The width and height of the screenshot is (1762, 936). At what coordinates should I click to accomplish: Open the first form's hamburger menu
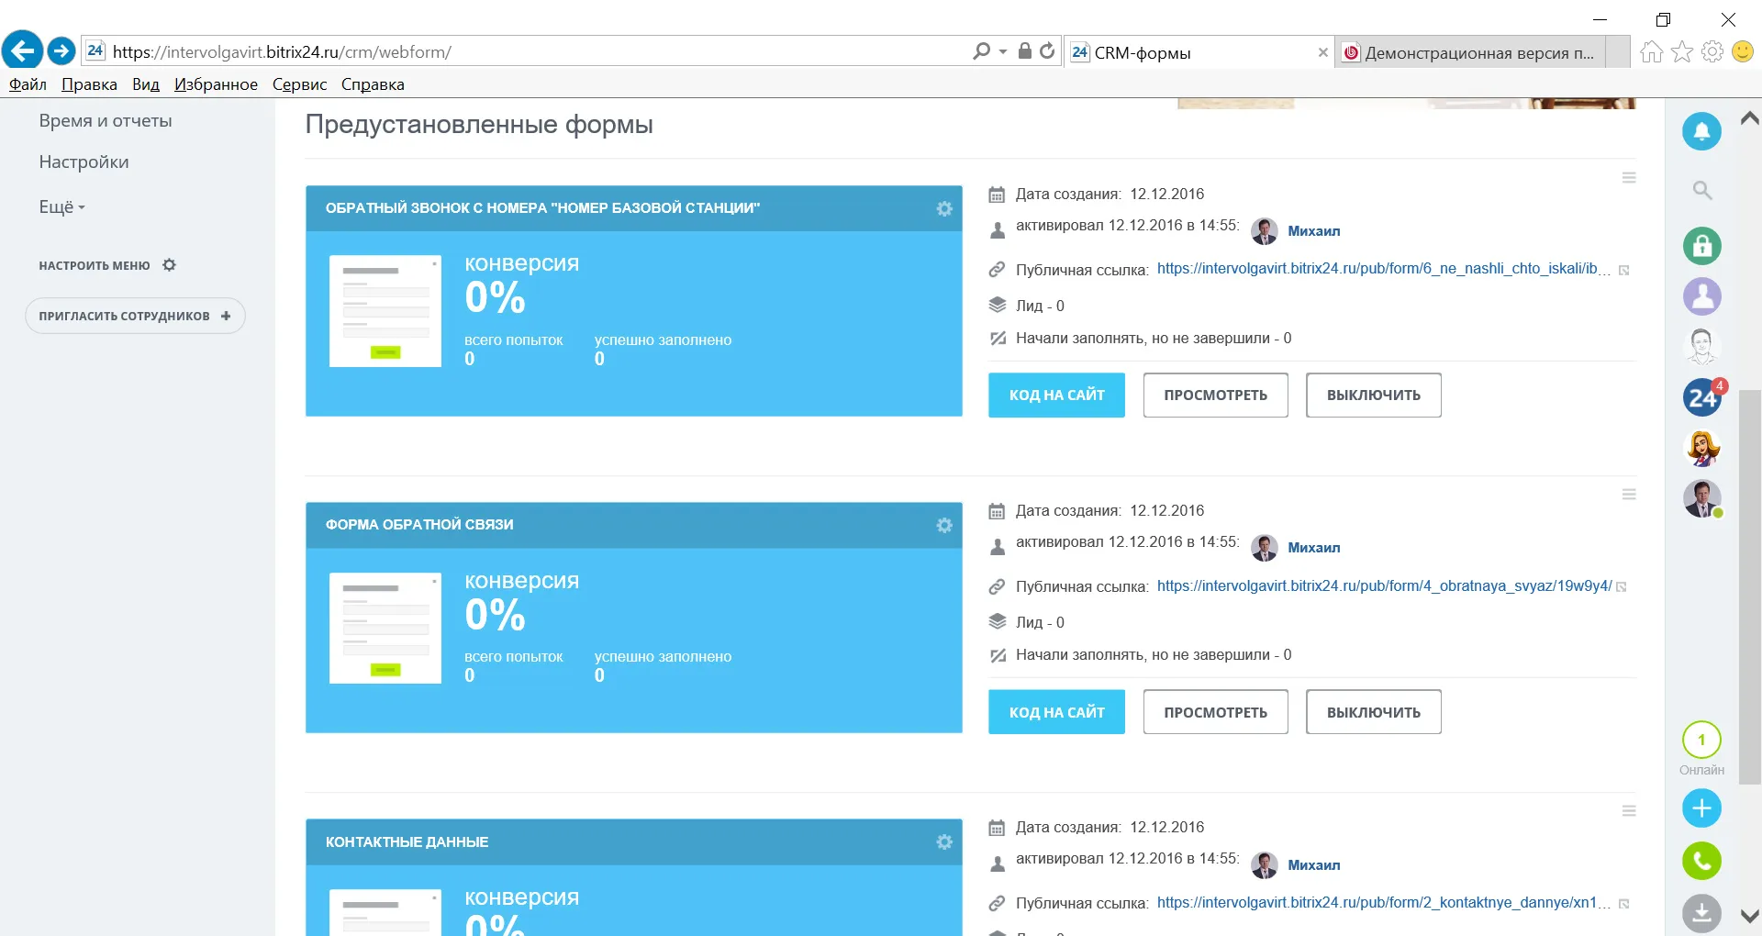pyautogui.click(x=1628, y=178)
